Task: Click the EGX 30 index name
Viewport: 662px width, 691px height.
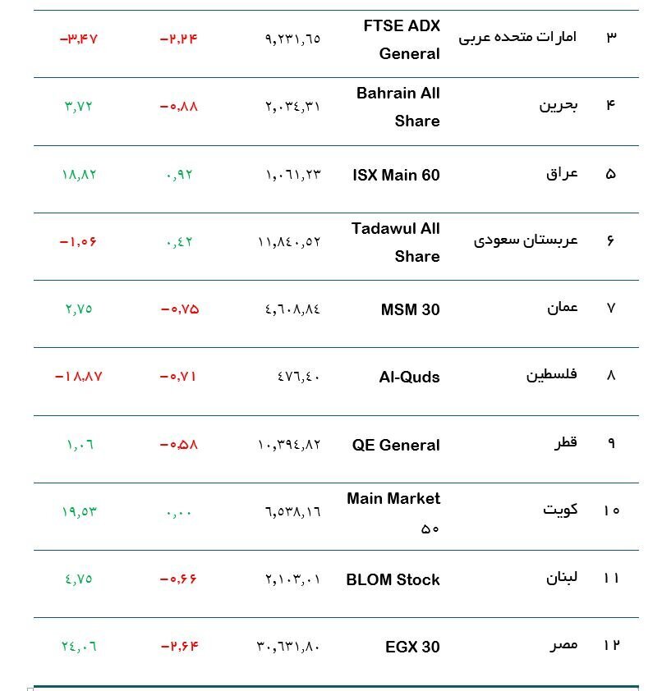Action: [x=412, y=647]
